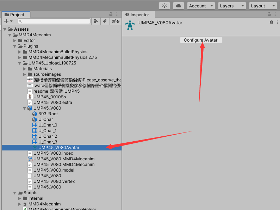Open the Account dropdown
The height and width of the screenshot is (210, 280).
tap(201, 6)
